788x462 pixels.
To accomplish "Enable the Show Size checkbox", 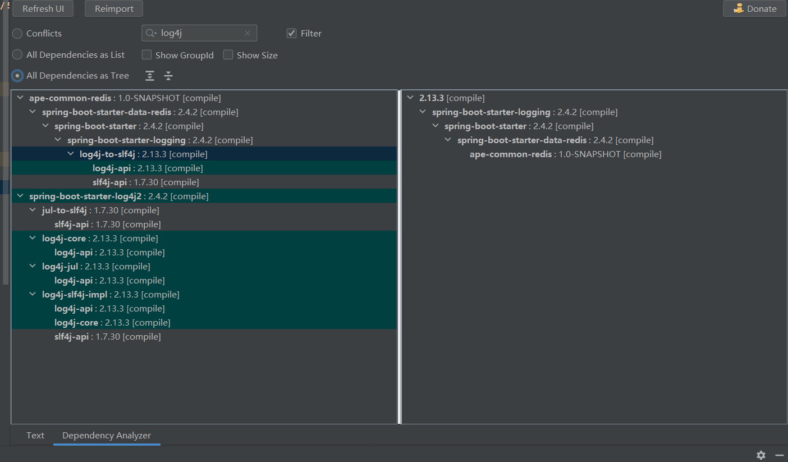I will point(228,54).
